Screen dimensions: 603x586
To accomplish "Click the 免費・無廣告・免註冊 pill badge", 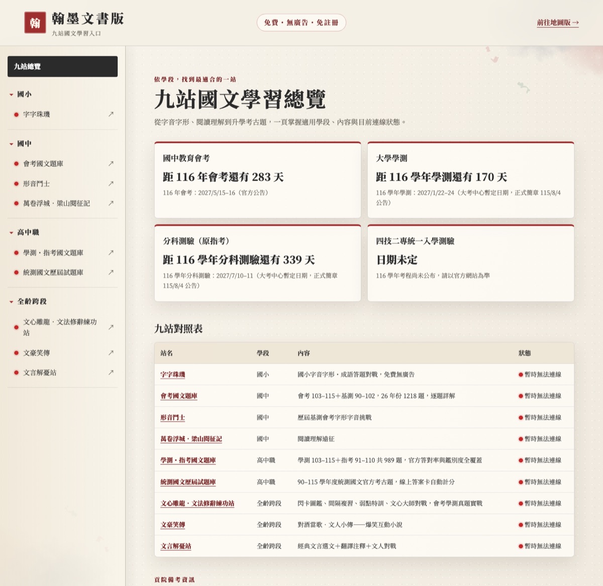I will 301,23.
